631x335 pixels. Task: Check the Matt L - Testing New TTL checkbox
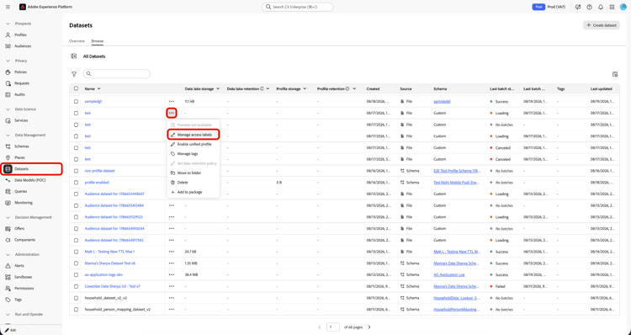(76, 252)
